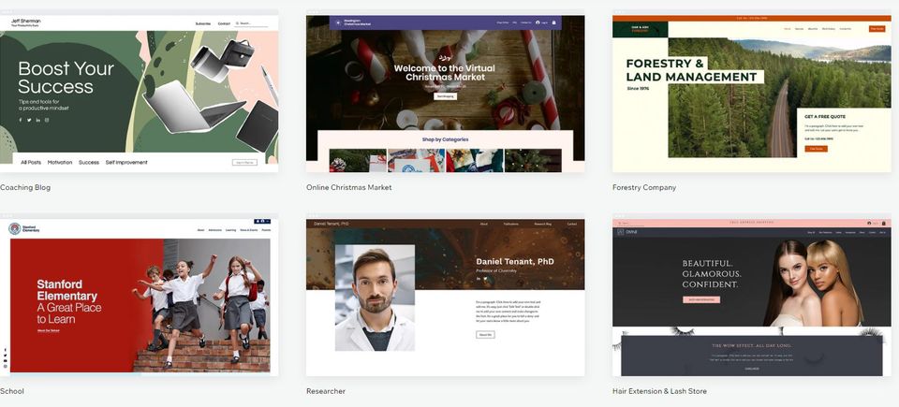The width and height of the screenshot is (899, 407).
Task: Click Subscribe in the Coaching Blog header
Action: (202, 23)
